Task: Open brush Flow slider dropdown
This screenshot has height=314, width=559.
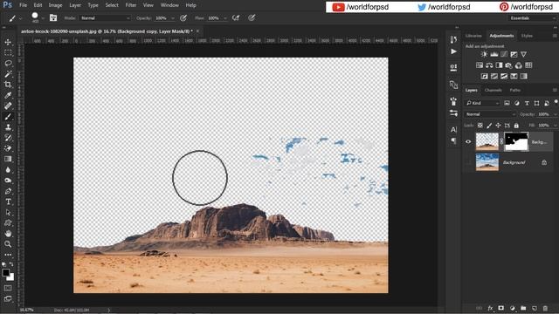Action: pos(225,18)
